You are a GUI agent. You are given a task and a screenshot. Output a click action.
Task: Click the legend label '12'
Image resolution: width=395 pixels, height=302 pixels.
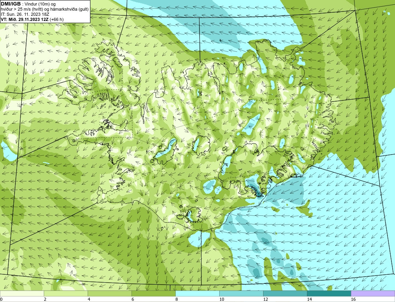pyautogui.click(x=265, y=300)
